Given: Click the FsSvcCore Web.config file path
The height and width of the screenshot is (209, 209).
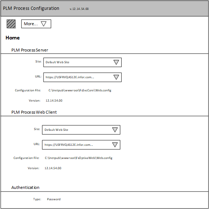Looking at the screenshot, I should (x=80, y=90).
